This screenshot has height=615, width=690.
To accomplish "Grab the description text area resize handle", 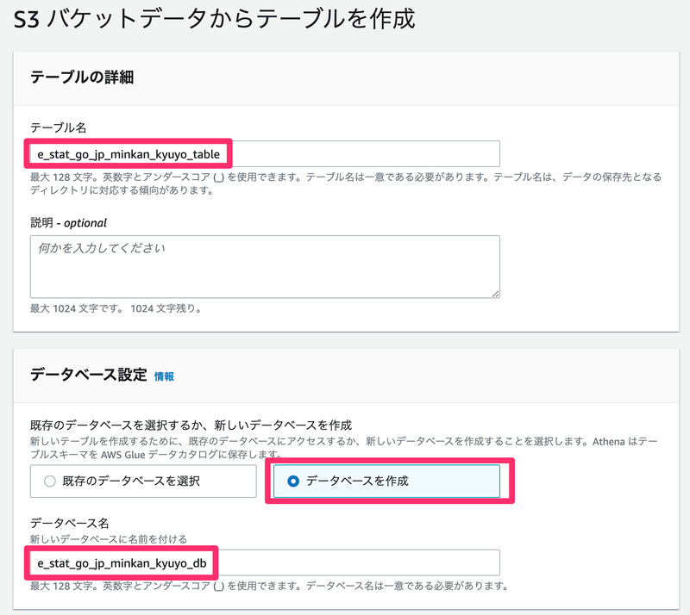I will pyautogui.click(x=495, y=294).
